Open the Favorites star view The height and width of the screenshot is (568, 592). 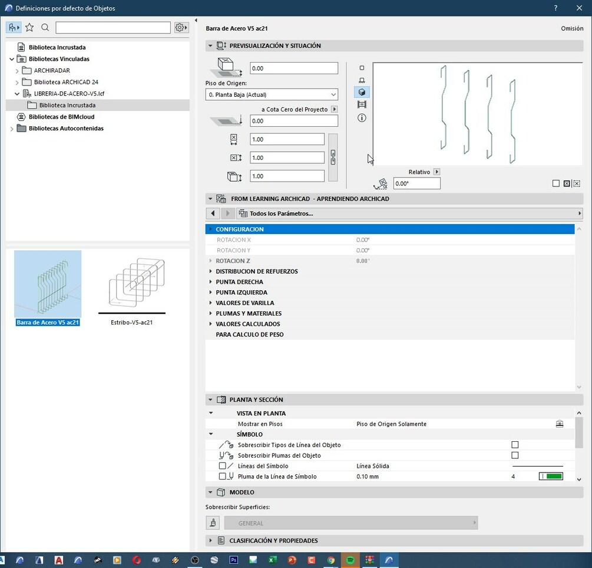coord(29,27)
